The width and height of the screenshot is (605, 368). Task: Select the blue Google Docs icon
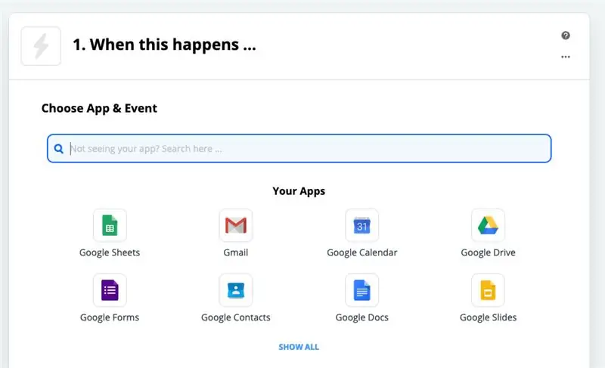point(362,290)
